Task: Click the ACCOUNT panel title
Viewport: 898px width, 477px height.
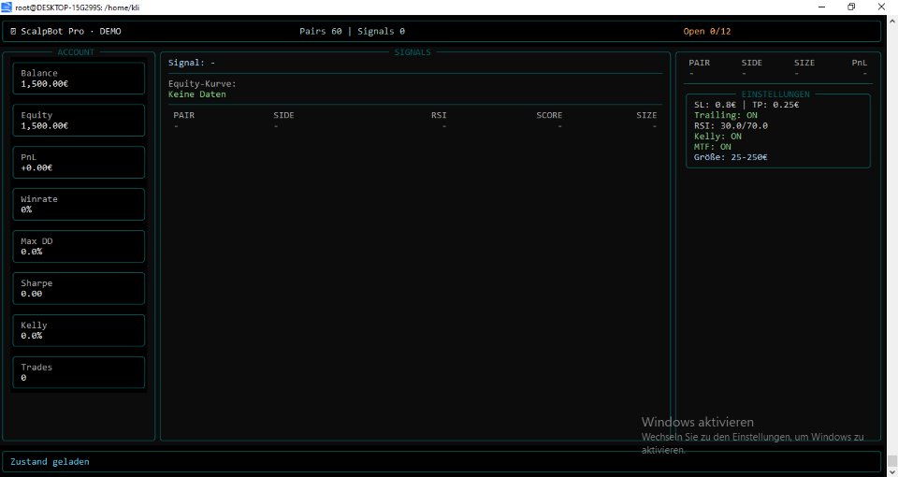Action: pyautogui.click(x=76, y=52)
